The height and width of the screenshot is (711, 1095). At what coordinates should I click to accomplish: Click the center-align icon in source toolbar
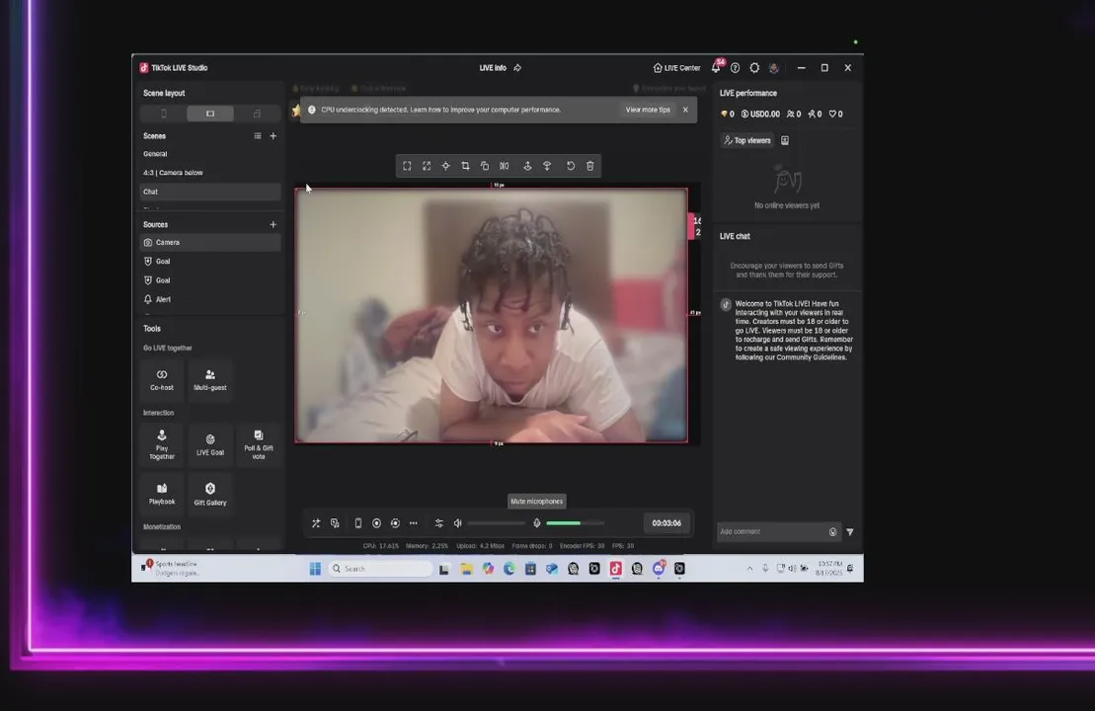pyautogui.click(x=445, y=166)
